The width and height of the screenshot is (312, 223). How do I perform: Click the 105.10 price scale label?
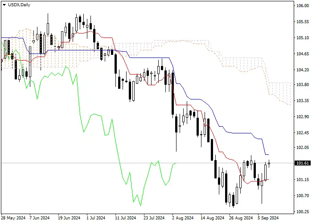[303, 38]
